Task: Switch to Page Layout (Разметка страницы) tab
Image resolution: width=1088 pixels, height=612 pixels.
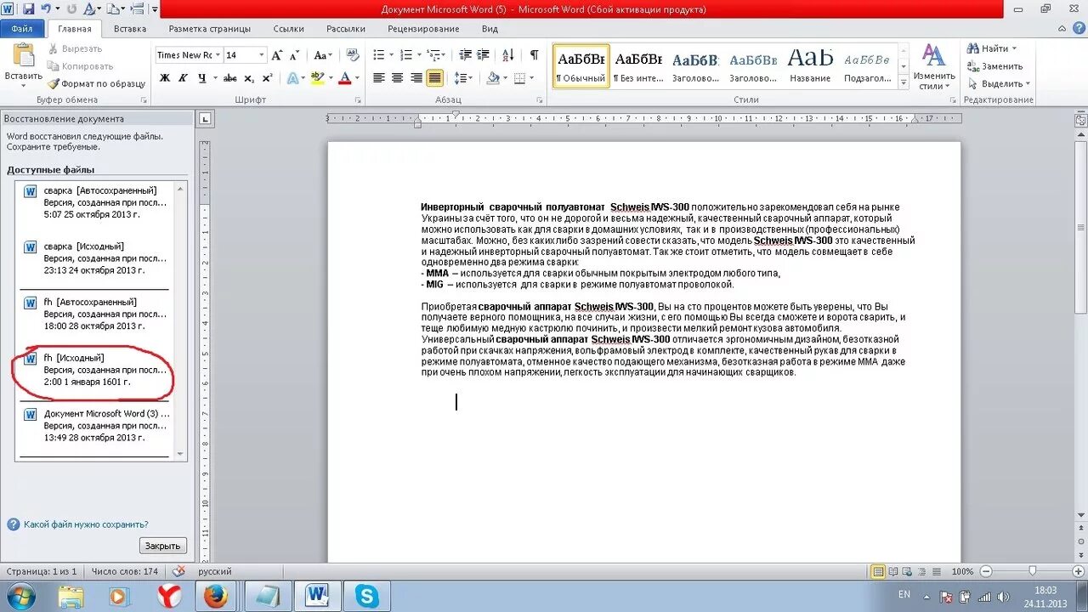Action: click(210, 29)
